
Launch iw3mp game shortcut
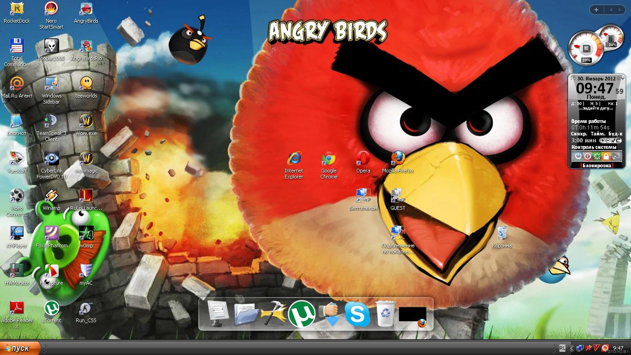click(x=86, y=237)
